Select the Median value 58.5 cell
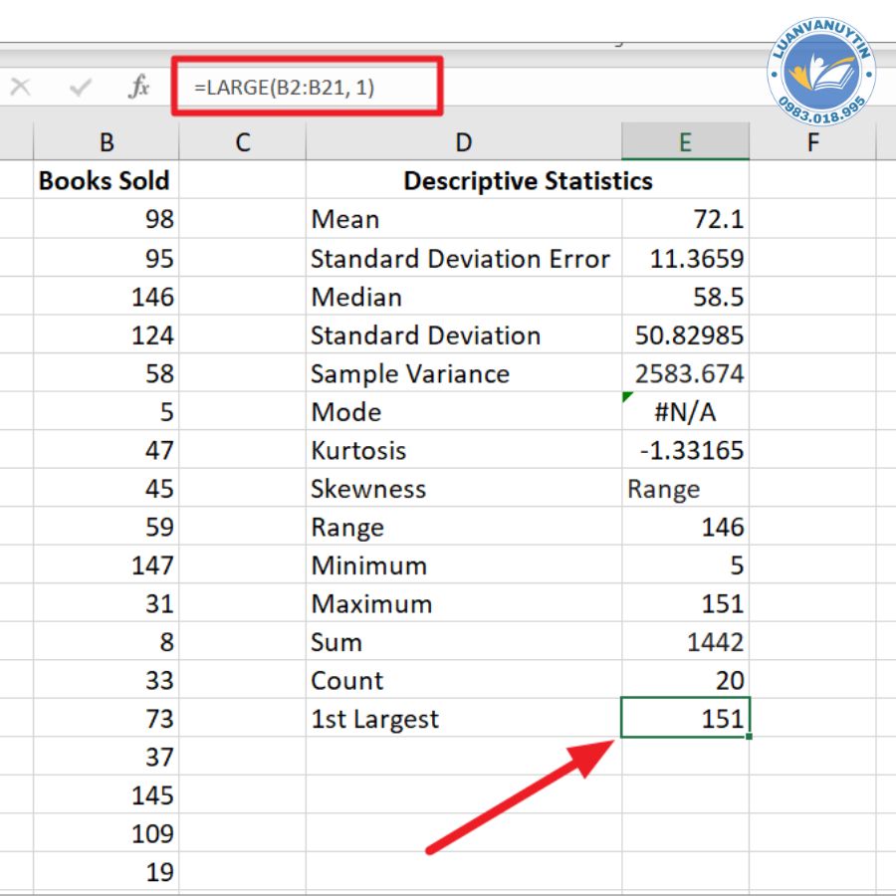Screen dimensions: 896x896 pos(685,297)
